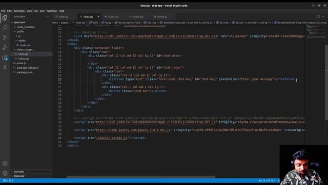Open the editor more actions ellipsis
The image size is (328, 185).
pyautogui.click(x=323, y=16)
